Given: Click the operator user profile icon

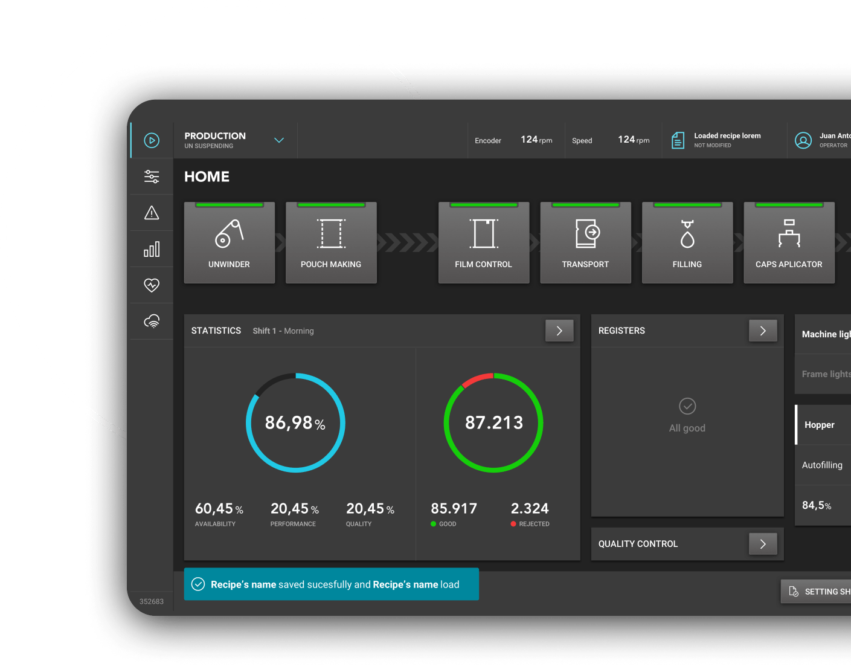Looking at the screenshot, I should (803, 140).
